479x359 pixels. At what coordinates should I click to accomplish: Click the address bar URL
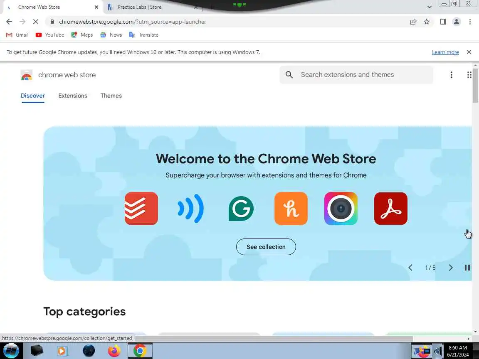pos(133,22)
